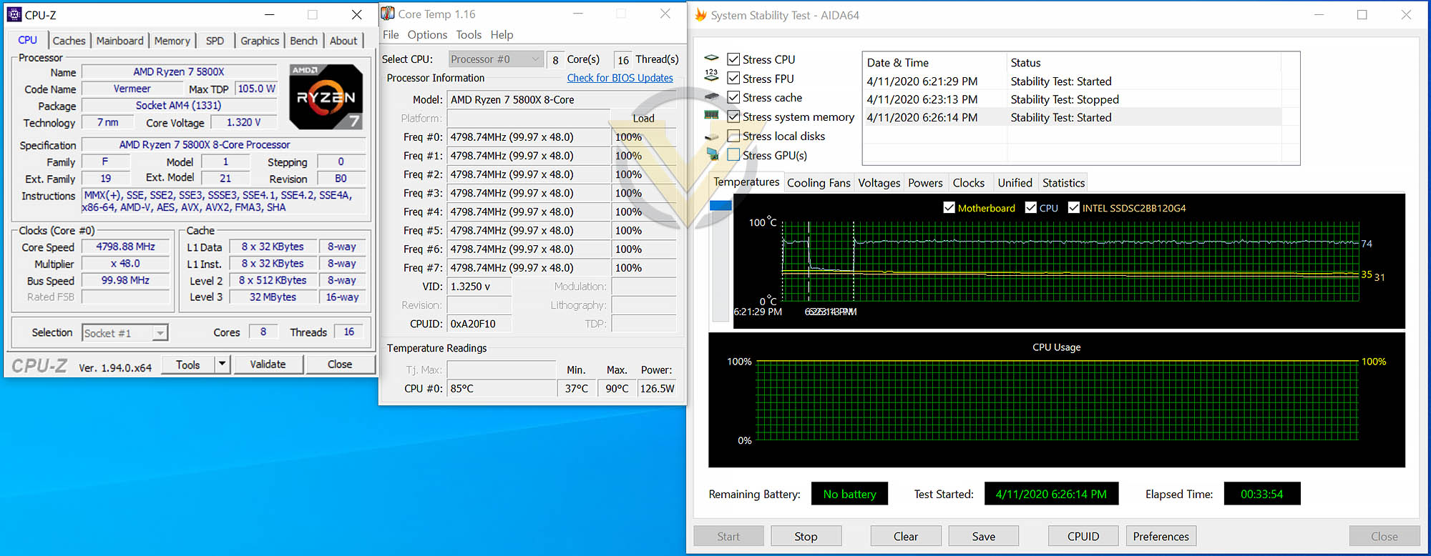Uncheck the Stress cache option

point(733,97)
